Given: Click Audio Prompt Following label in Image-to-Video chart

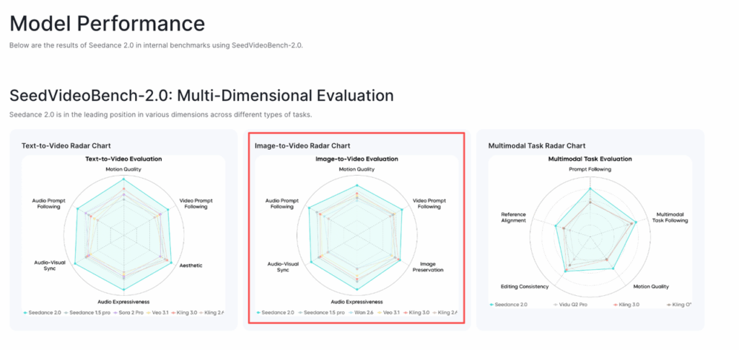Looking at the screenshot, I should pos(281,203).
